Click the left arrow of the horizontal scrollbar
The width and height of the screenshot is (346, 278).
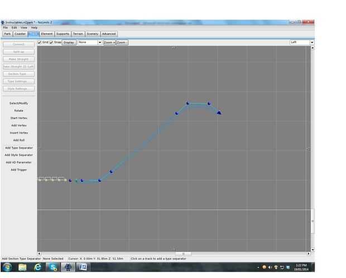click(39, 254)
